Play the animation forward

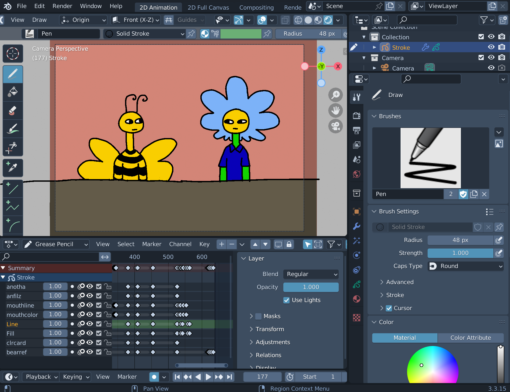208,377
